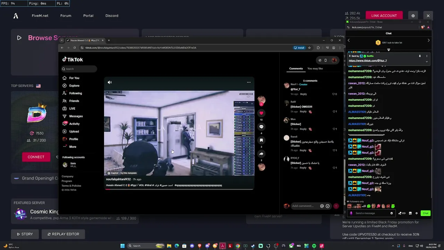Open emoji picker in comment box
Viewport: 444px width, 250px height.
327,206
